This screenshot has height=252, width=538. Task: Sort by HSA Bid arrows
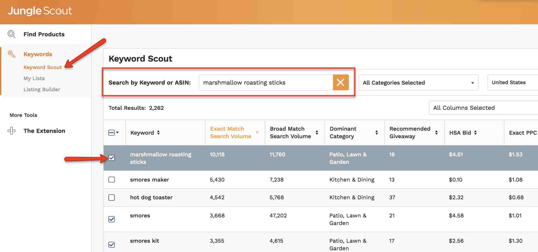click(475, 133)
